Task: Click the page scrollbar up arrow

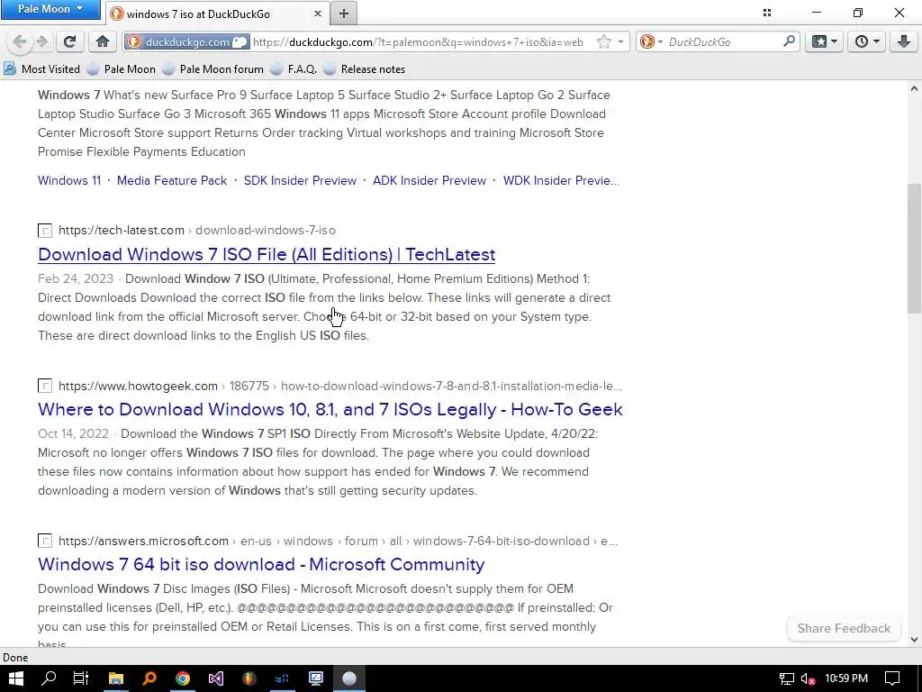Action: pyautogui.click(x=914, y=89)
